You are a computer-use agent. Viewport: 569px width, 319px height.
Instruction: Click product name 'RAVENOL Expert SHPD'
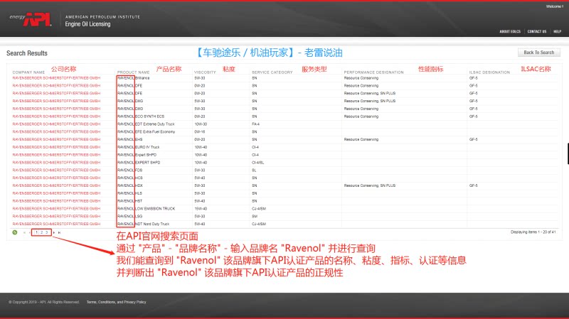pyautogui.click(x=137, y=155)
